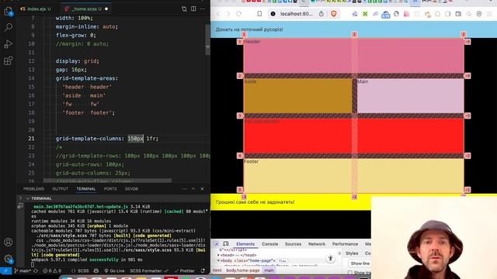Open the OUTPUT panel tab

[61, 189]
